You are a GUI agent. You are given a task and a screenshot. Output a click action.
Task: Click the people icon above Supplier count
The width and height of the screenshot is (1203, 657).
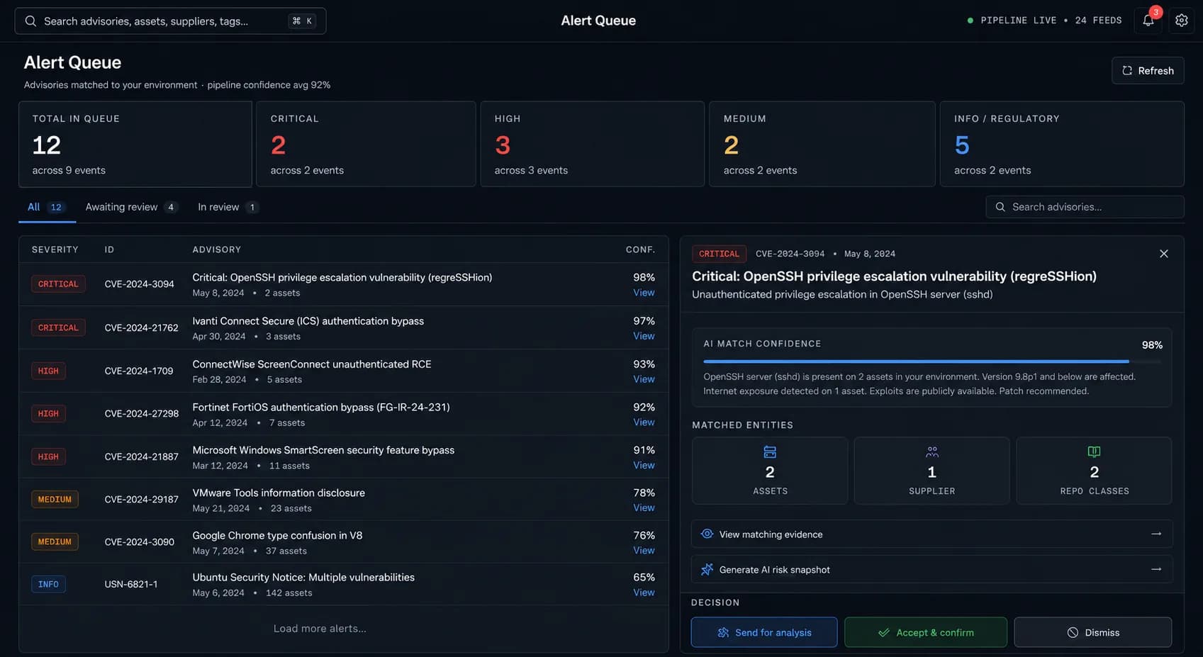tap(931, 452)
